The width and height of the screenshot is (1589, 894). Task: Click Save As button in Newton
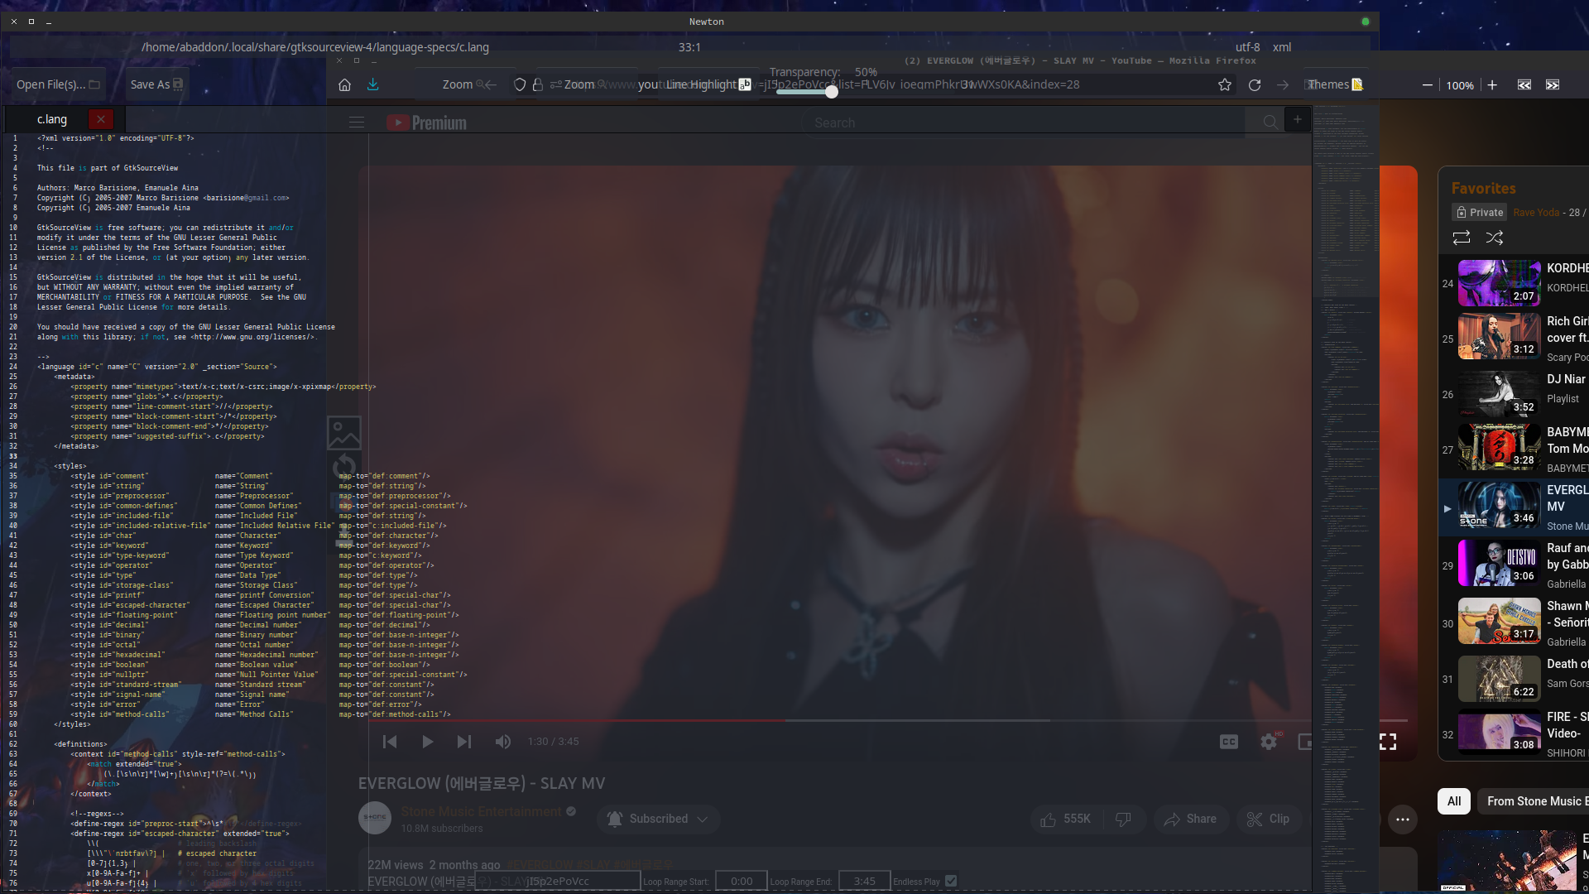pyautogui.click(x=156, y=84)
